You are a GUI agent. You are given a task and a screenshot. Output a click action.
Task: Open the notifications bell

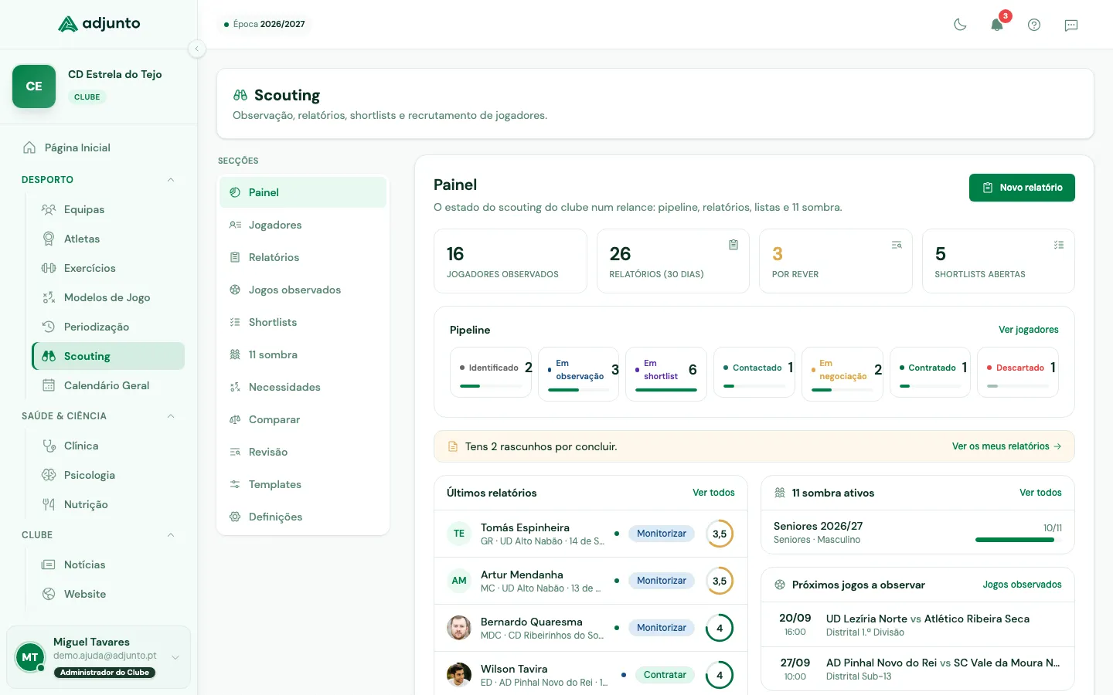pos(997,25)
